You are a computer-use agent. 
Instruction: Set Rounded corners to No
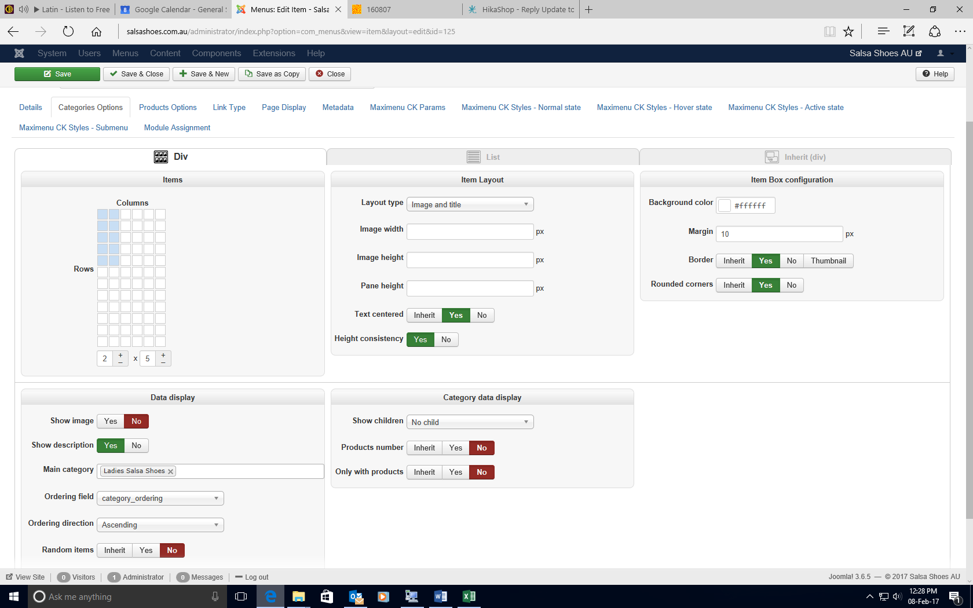click(792, 285)
